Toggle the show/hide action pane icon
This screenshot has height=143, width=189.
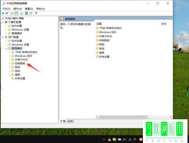[31, 13]
